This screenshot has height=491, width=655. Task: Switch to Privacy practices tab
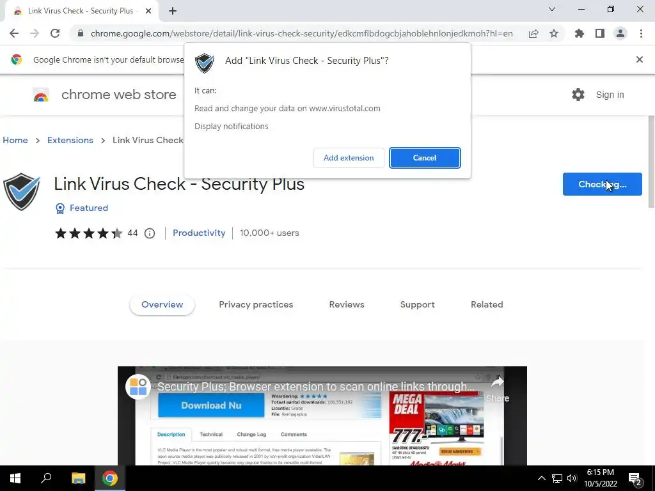[256, 304]
